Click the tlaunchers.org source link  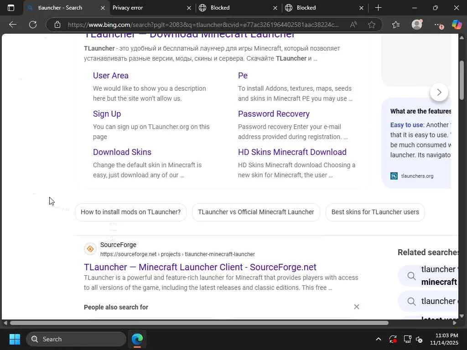pyautogui.click(x=417, y=176)
